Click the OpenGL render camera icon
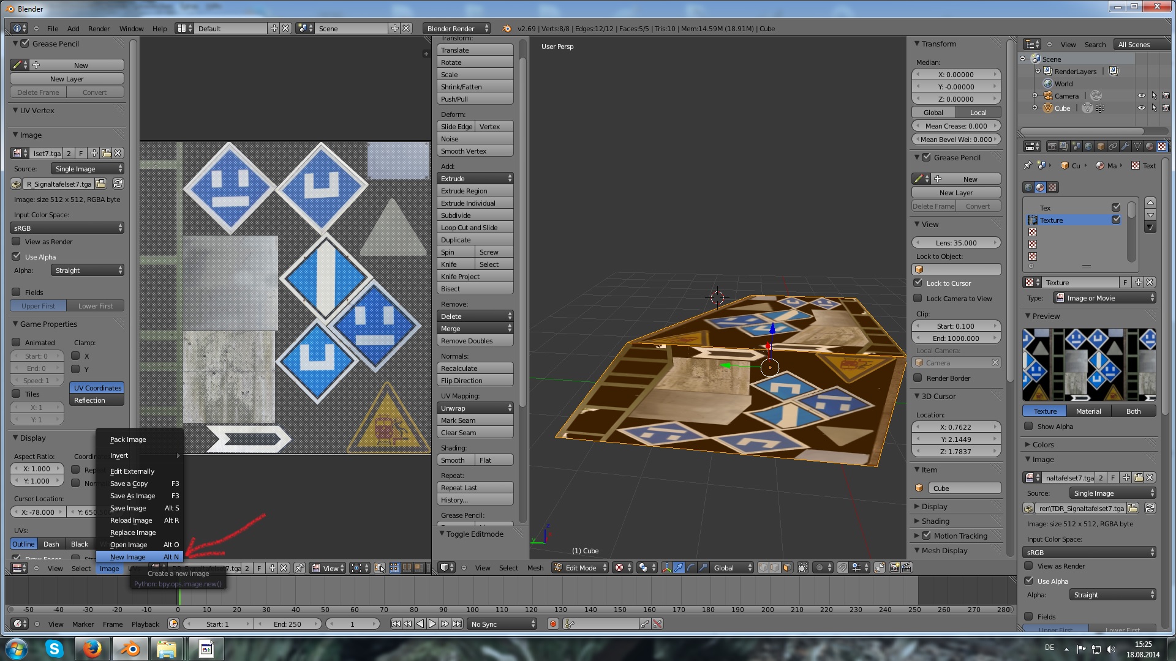 click(x=894, y=568)
